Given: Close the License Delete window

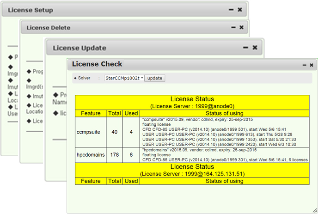Looking at the screenshot, I should tap(241, 27).
